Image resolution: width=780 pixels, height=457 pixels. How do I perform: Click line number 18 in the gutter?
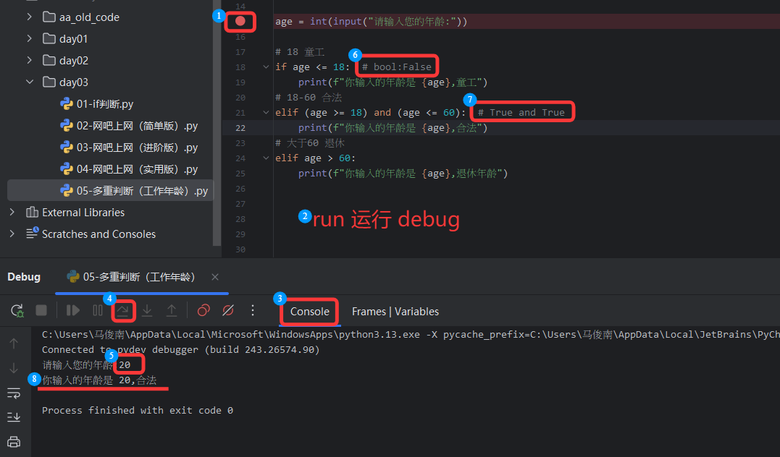coord(240,67)
